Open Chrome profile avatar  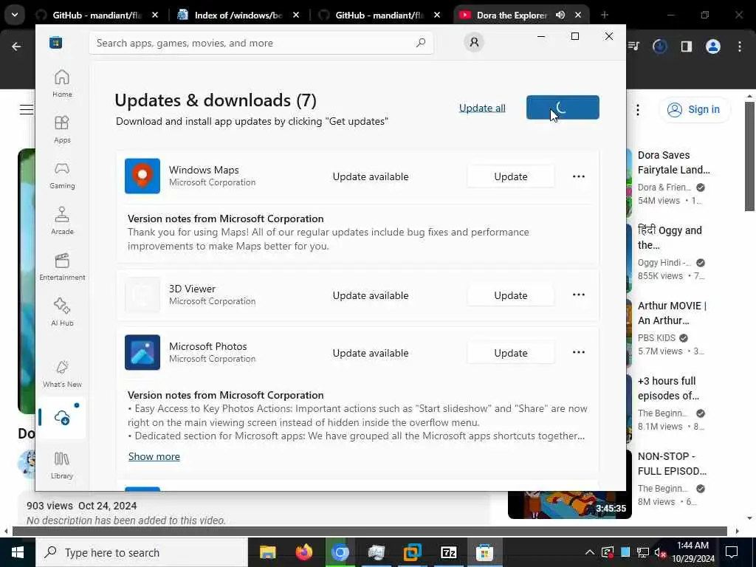[x=712, y=47]
